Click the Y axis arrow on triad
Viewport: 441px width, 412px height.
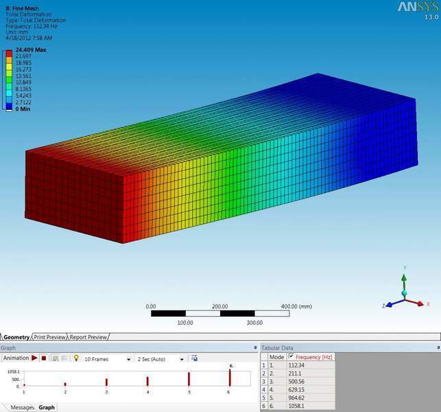pos(404,279)
